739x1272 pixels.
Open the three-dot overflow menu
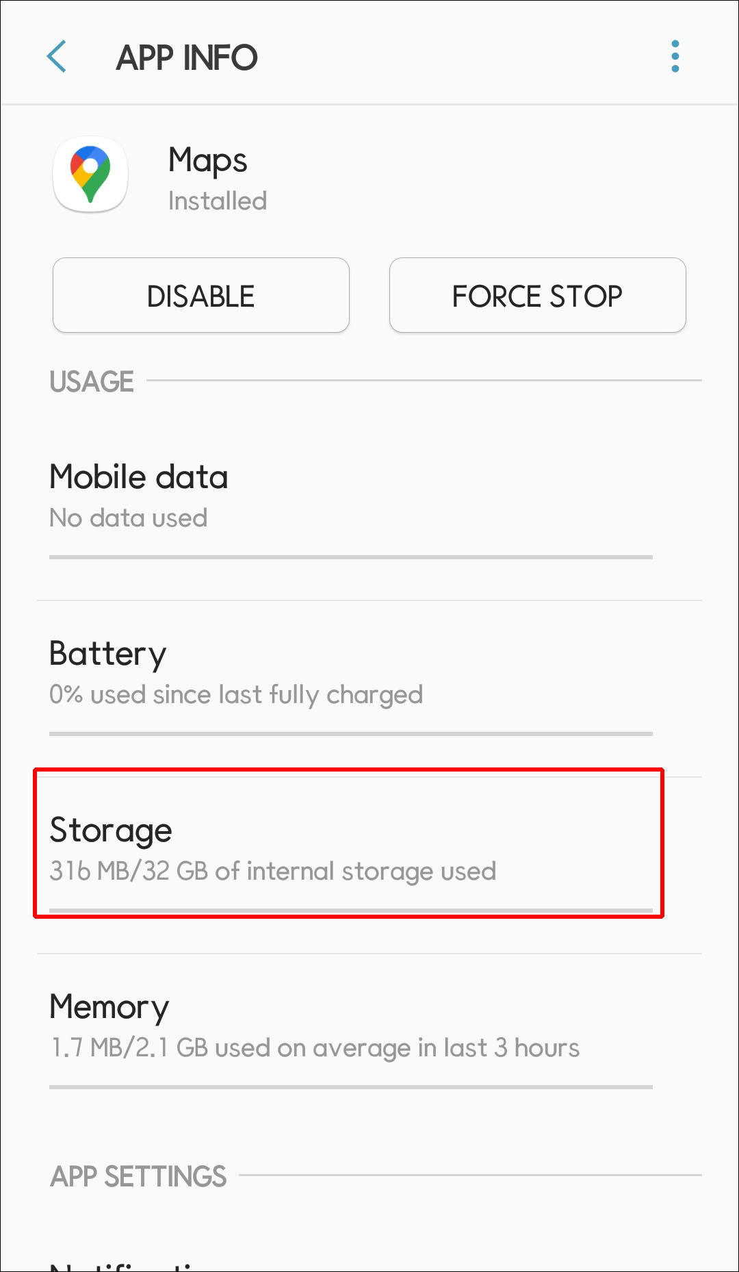[675, 56]
